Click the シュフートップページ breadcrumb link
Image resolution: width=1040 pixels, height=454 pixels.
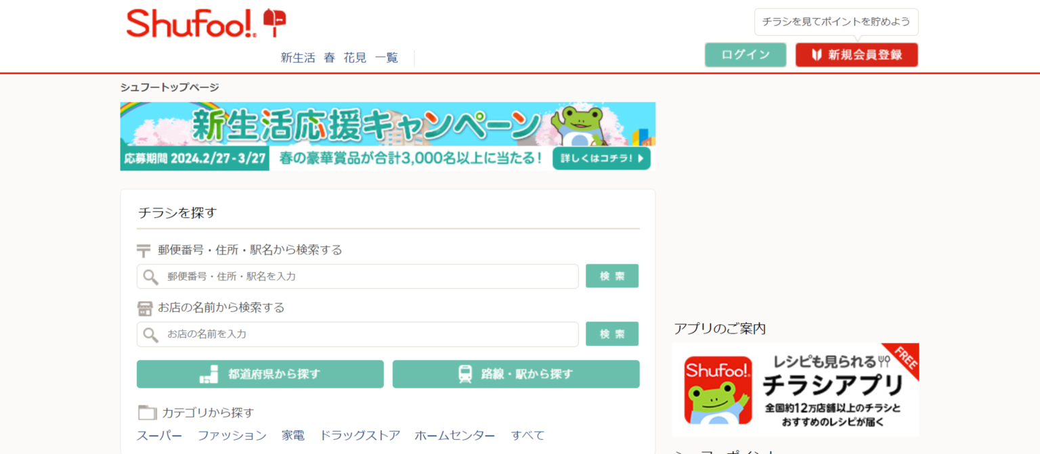point(169,87)
